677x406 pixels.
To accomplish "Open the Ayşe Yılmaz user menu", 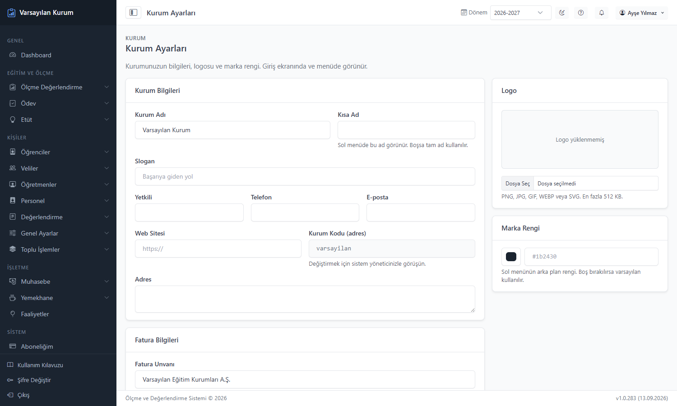I will 641,13.
